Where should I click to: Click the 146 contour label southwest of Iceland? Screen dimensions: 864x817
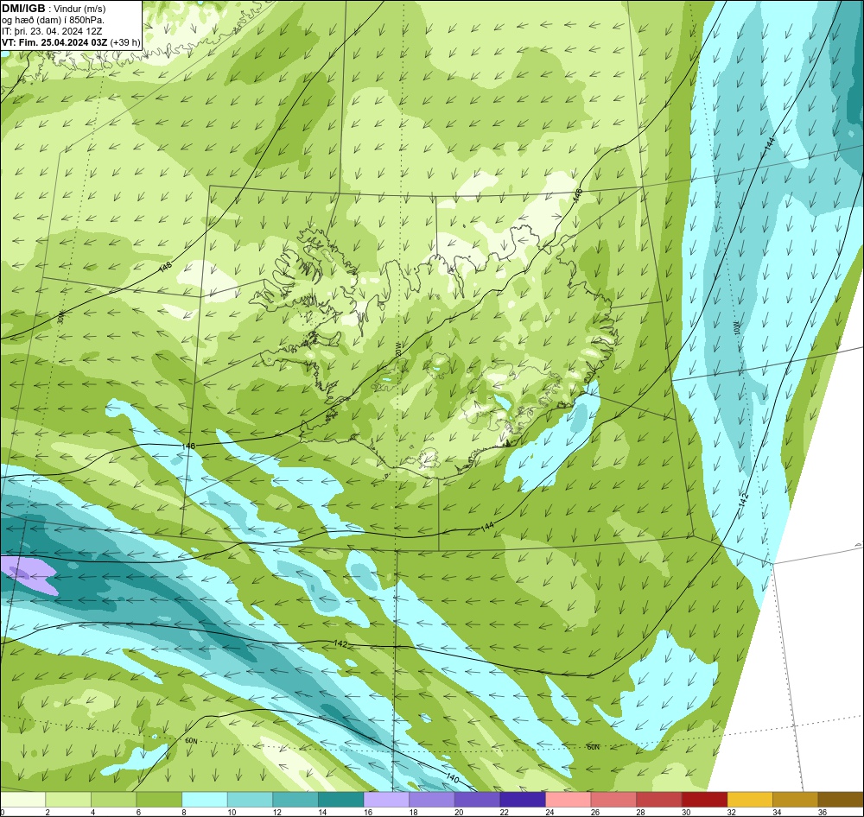coord(188,445)
